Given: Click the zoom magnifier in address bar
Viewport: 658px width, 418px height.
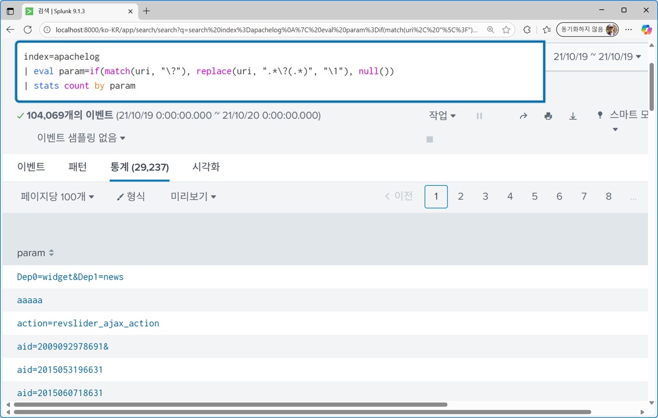Looking at the screenshot, I should tap(491, 30).
